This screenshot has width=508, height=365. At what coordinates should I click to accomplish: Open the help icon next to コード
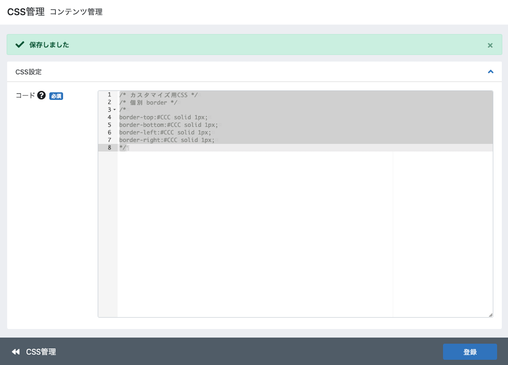[x=41, y=95]
